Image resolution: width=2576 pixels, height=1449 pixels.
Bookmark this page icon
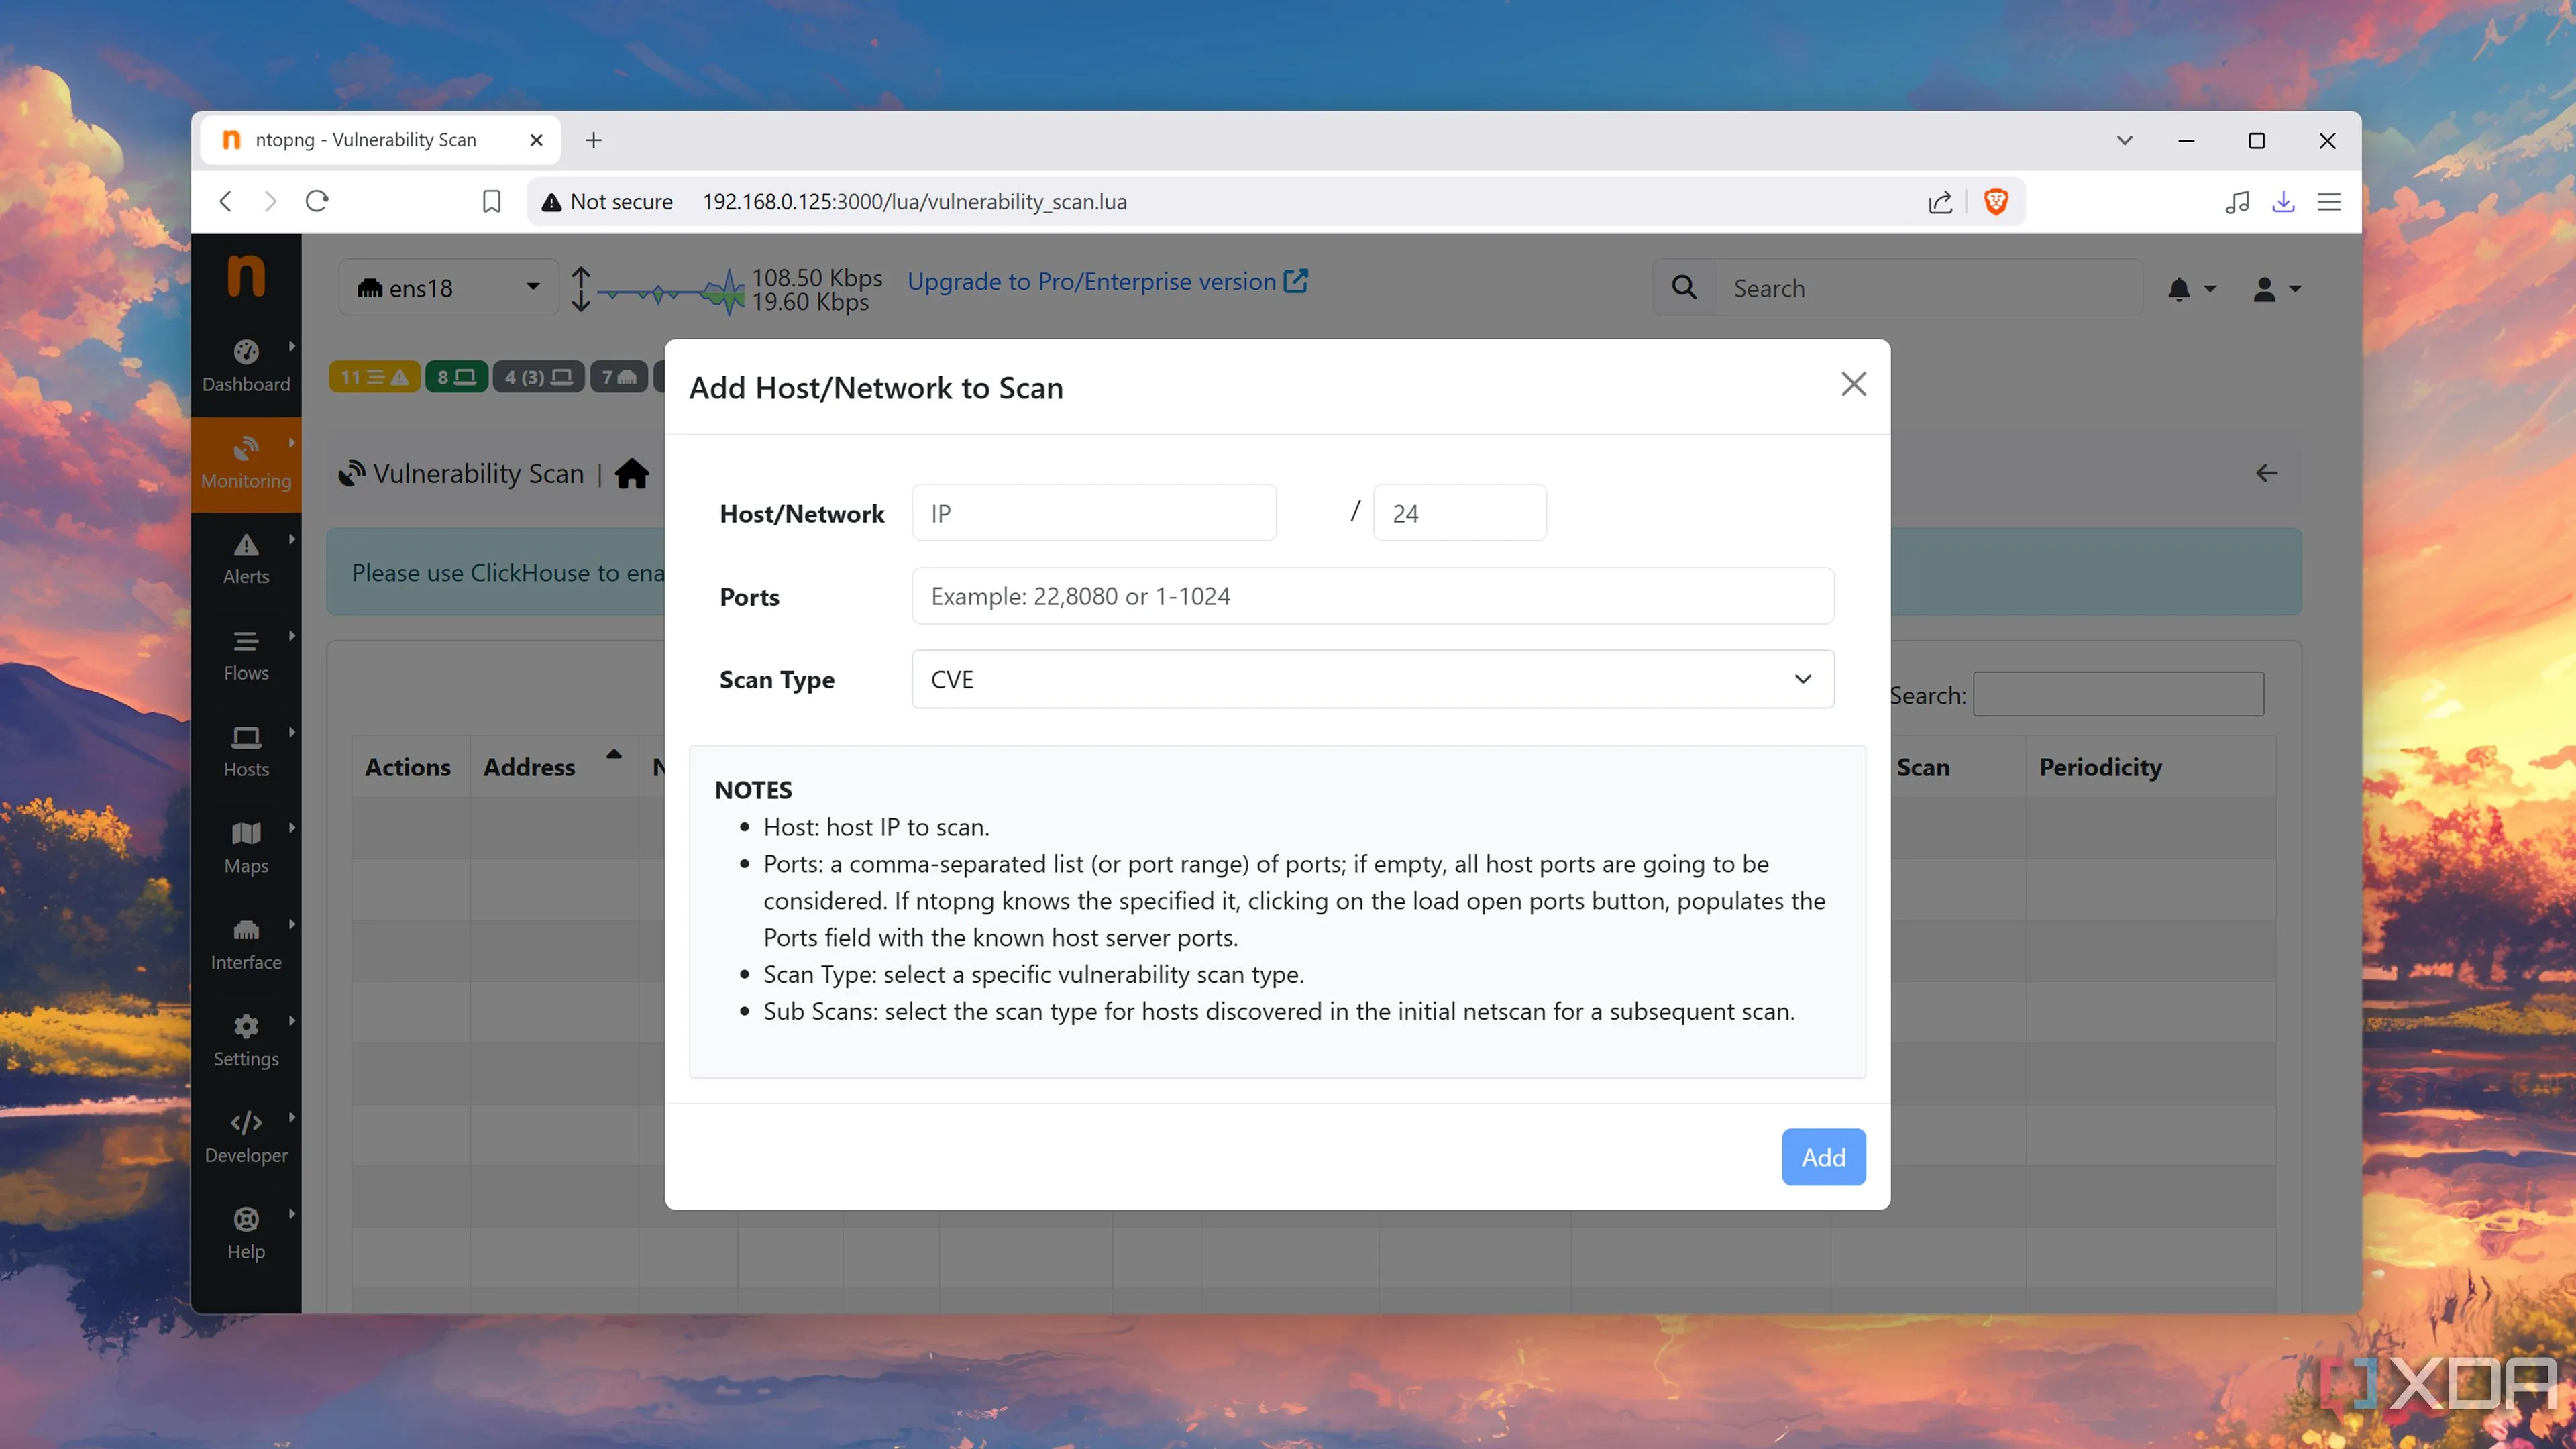coord(491,201)
